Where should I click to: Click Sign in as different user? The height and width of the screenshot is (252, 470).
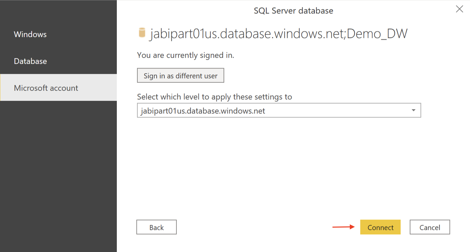click(x=180, y=76)
